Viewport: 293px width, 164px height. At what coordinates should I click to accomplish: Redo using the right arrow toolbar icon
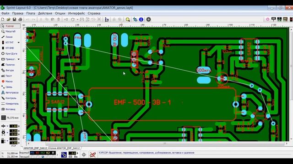click(x=33, y=19)
